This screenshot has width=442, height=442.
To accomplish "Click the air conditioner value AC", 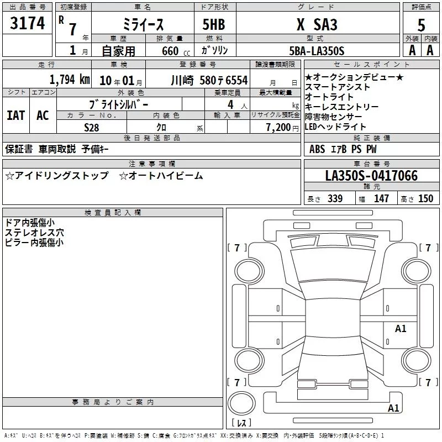I will coord(43,115).
